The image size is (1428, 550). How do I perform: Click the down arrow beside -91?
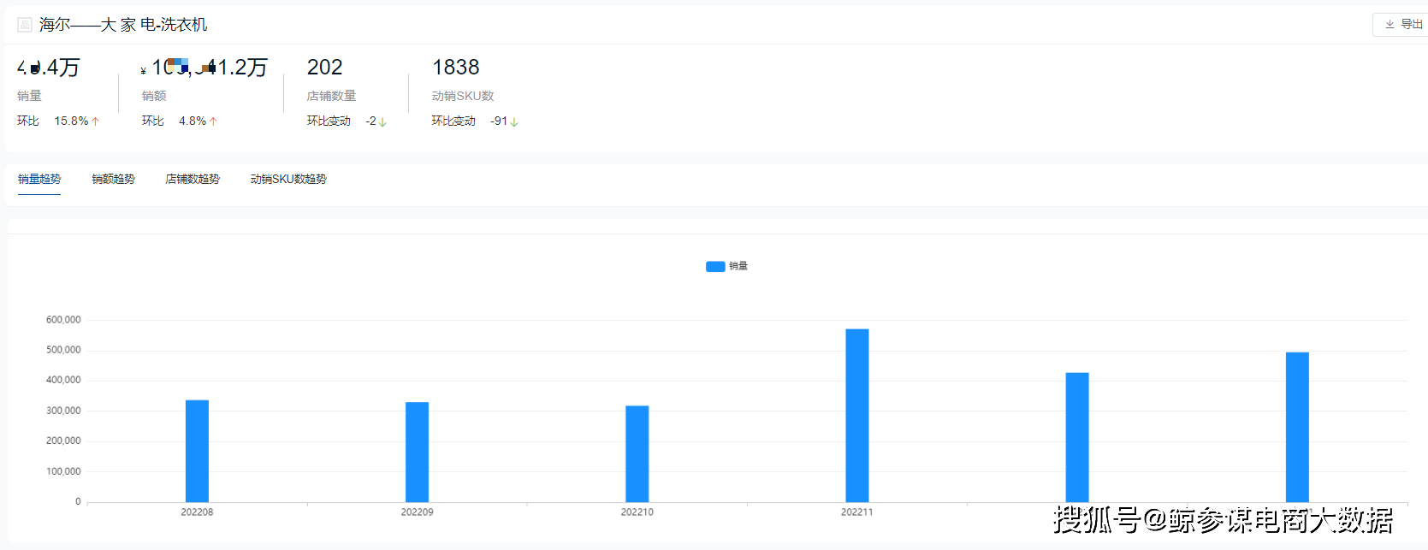click(x=514, y=122)
